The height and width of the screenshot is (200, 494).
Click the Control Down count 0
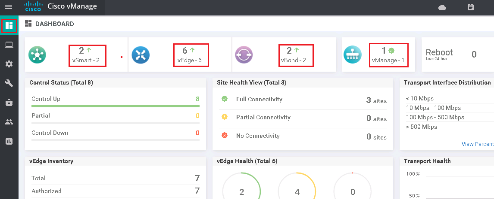coord(197,133)
